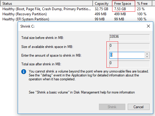Increase shrink amount with up spinner arrow
The image size is (155, 116).
[147, 54]
